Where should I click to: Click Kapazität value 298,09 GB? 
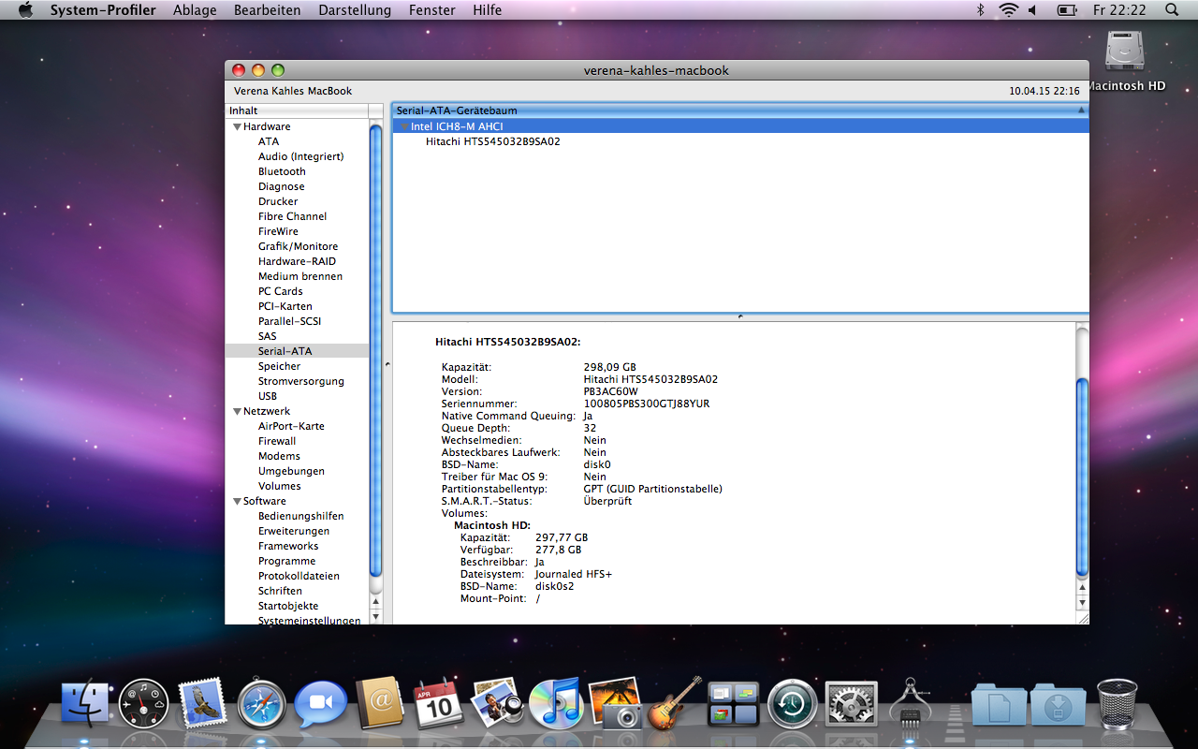(609, 367)
